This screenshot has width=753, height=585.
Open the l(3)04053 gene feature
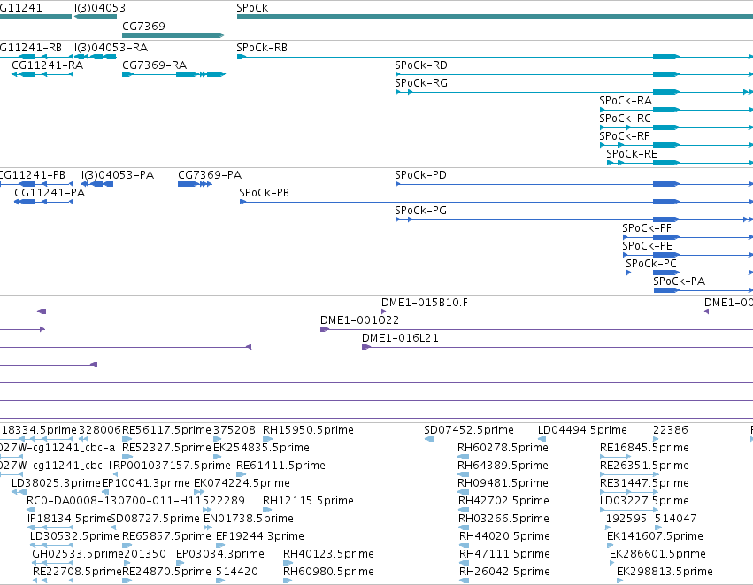[x=96, y=18]
